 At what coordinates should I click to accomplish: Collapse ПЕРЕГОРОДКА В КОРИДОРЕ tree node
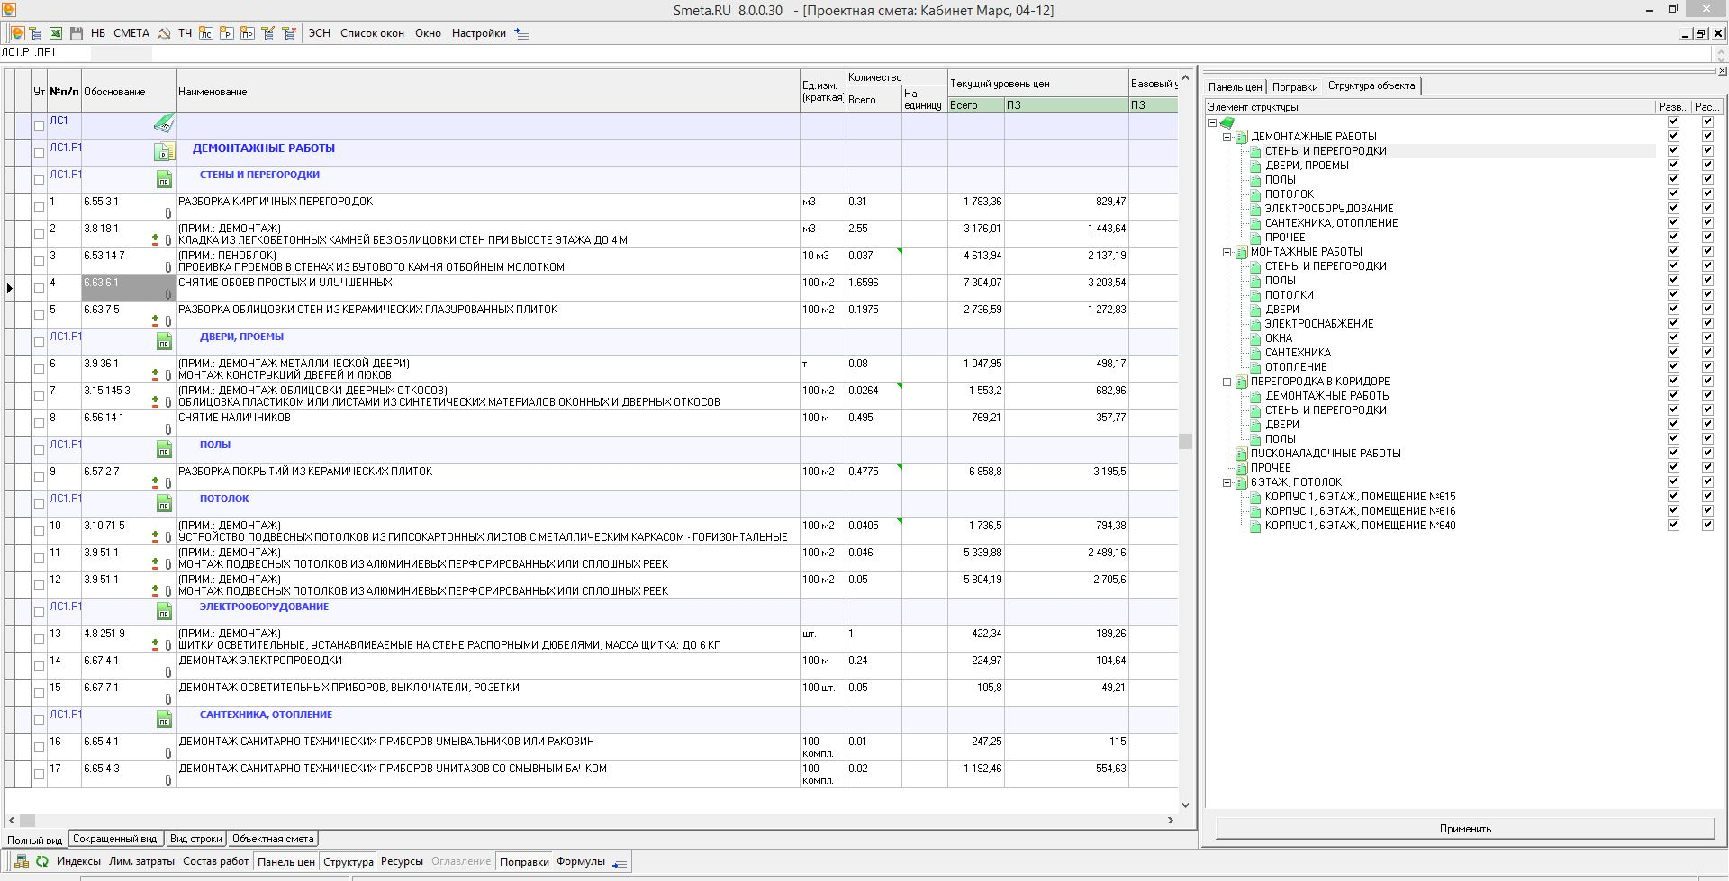tap(1227, 382)
